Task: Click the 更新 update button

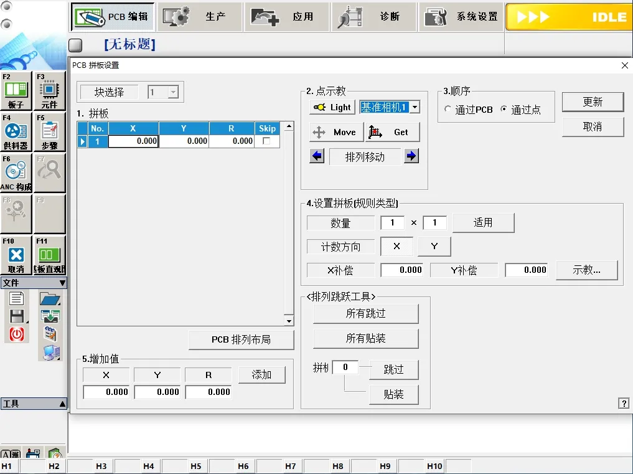Action: coord(593,102)
